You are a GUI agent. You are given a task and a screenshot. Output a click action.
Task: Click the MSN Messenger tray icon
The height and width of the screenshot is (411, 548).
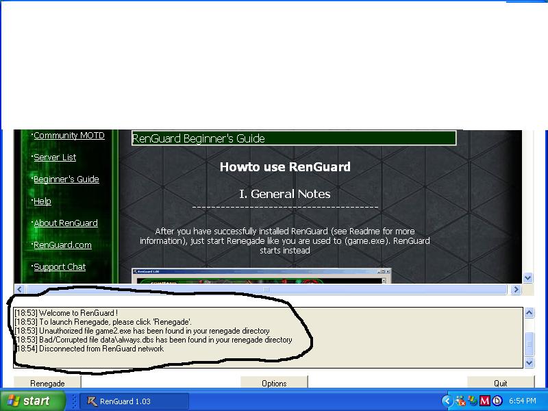pyautogui.click(x=460, y=401)
